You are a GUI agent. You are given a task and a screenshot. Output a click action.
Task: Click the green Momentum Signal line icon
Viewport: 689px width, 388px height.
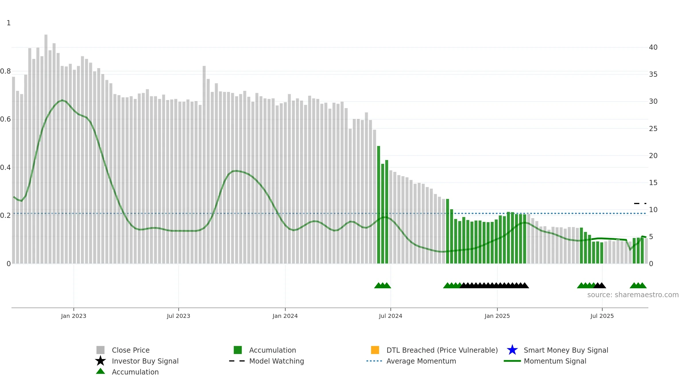tap(512, 361)
